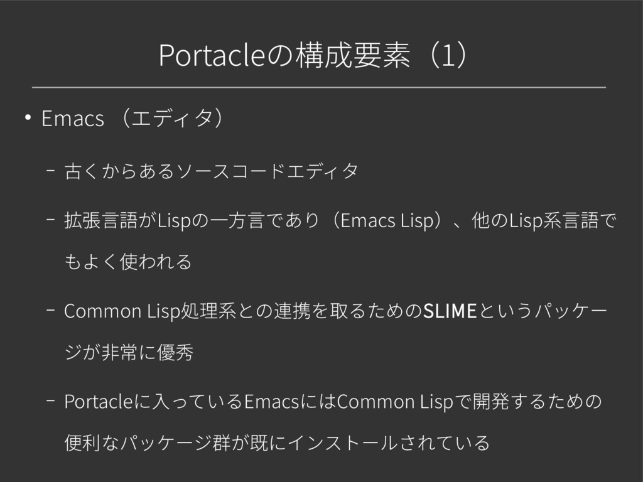Click the text "拡張言語が"
Image resolution: width=643 pixels, height=482 pixels.
pos(111,221)
